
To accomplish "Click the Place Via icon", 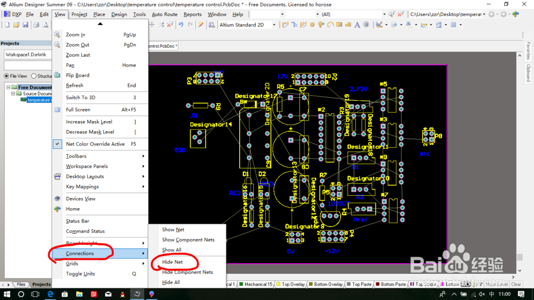I will click(321, 25).
